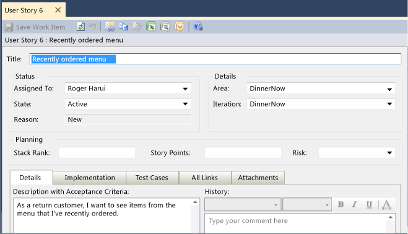Click the Refresh work item icon
408x234 pixels.
pyautogui.click(x=80, y=27)
